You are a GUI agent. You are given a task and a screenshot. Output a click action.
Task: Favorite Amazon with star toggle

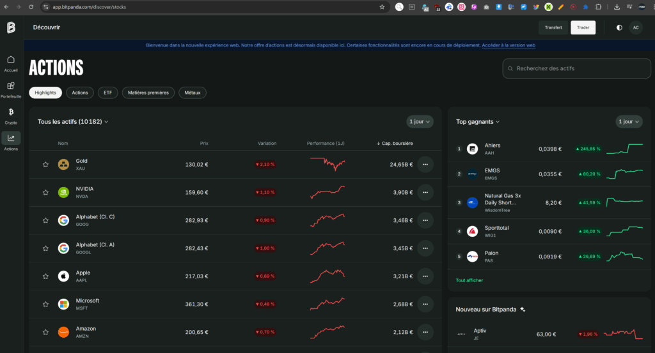(45, 332)
